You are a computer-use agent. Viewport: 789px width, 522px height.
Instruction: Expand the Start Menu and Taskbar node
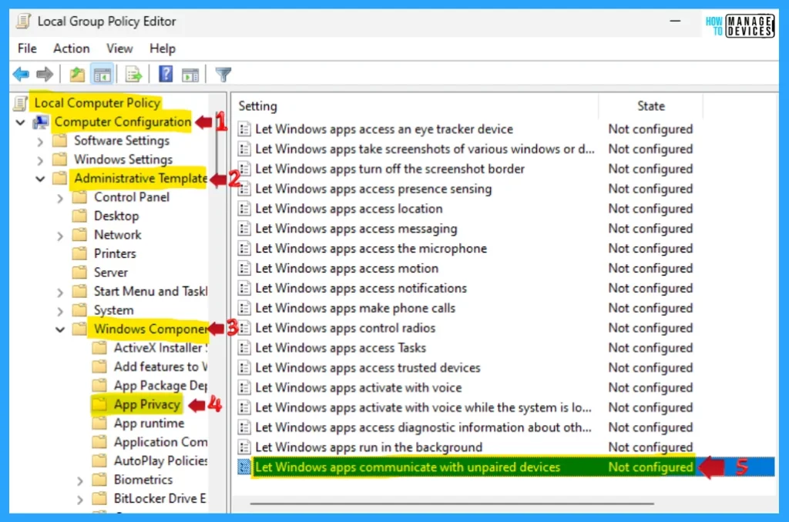[60, 292]
